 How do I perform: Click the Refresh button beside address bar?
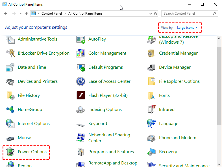156,14
